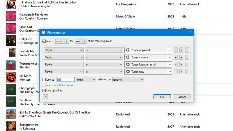Click gear icon beside iTunes new

[128, 72]
